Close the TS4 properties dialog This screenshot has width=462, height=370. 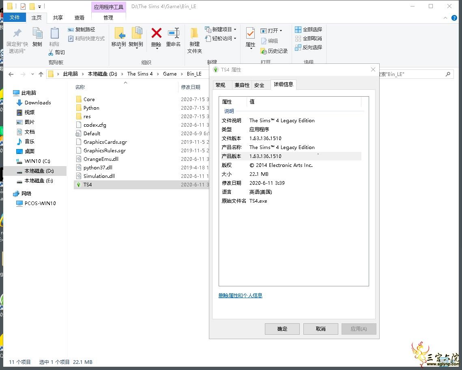[373, 69]
